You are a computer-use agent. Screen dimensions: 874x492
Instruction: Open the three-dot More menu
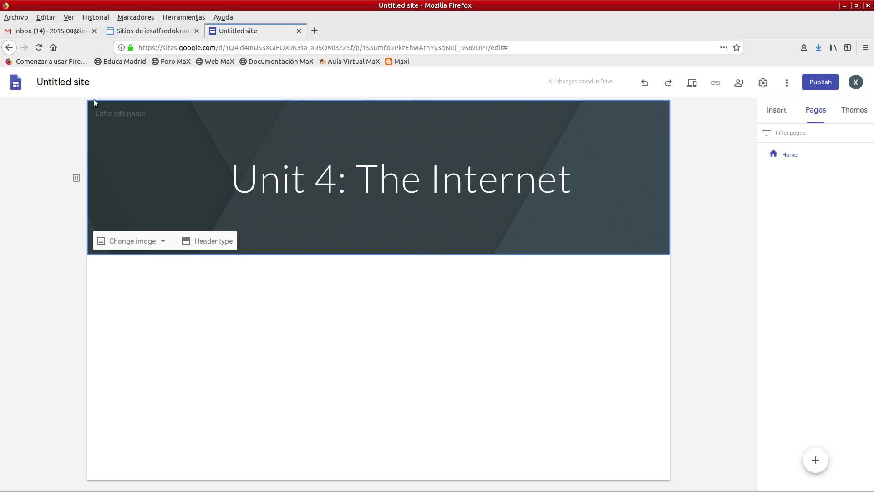pos(786,82)
